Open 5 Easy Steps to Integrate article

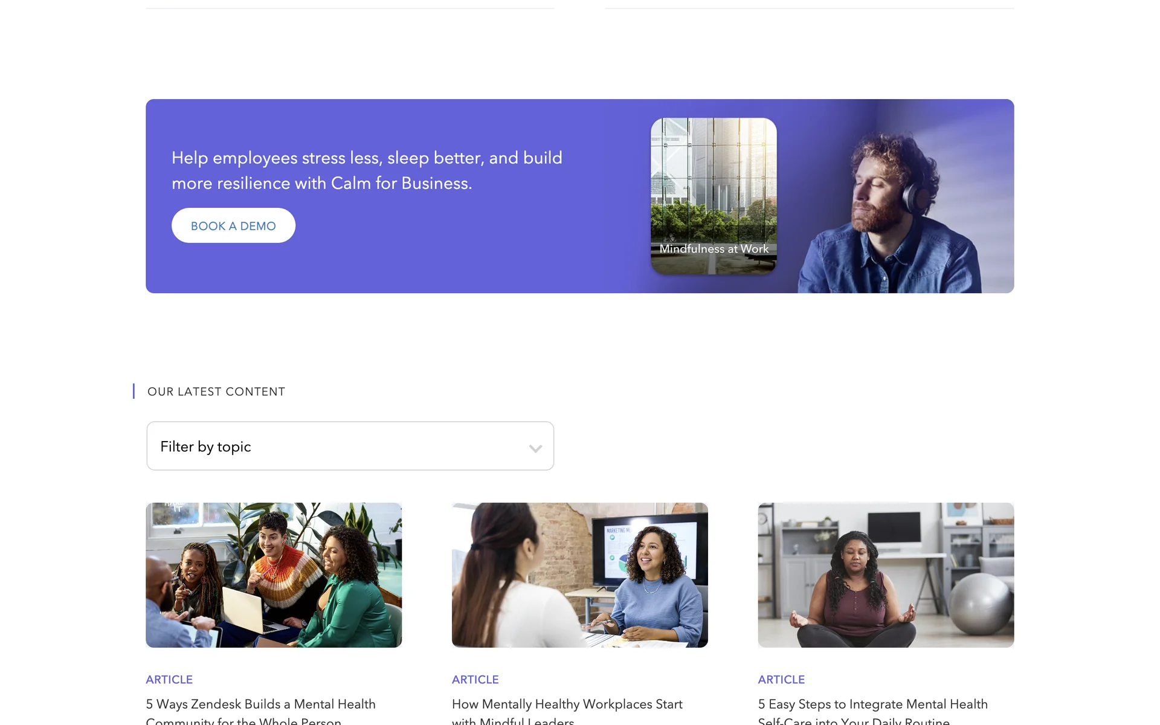pos(873,712)
